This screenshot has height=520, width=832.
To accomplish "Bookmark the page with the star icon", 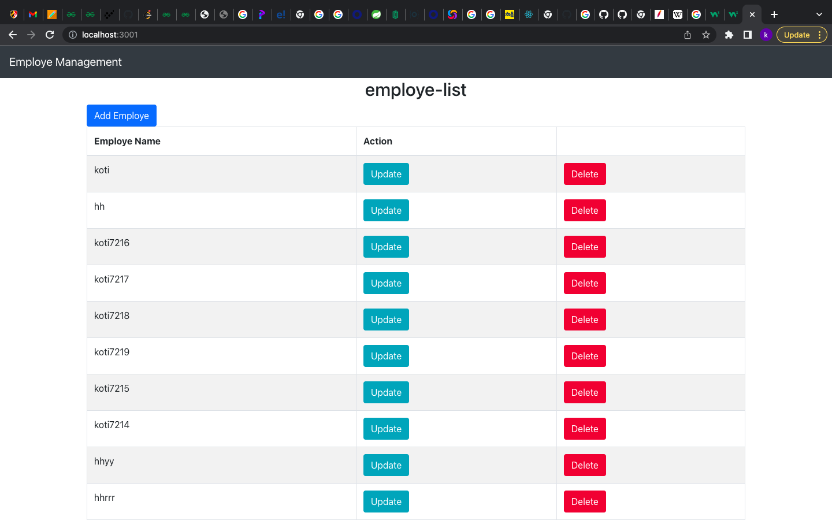I will click(706, 35).
